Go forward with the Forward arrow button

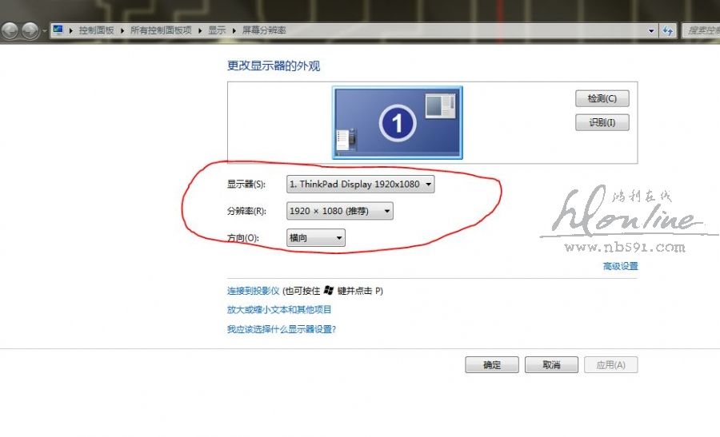[x=30, y=30]
